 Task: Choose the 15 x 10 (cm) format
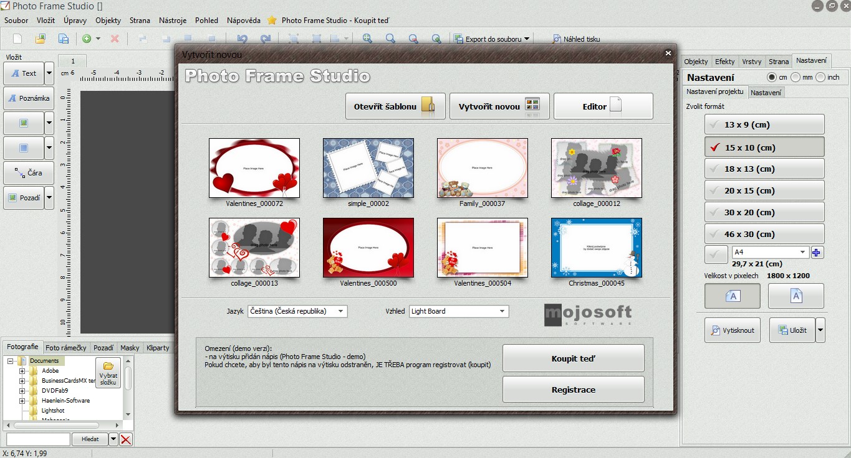pos(764,147)
